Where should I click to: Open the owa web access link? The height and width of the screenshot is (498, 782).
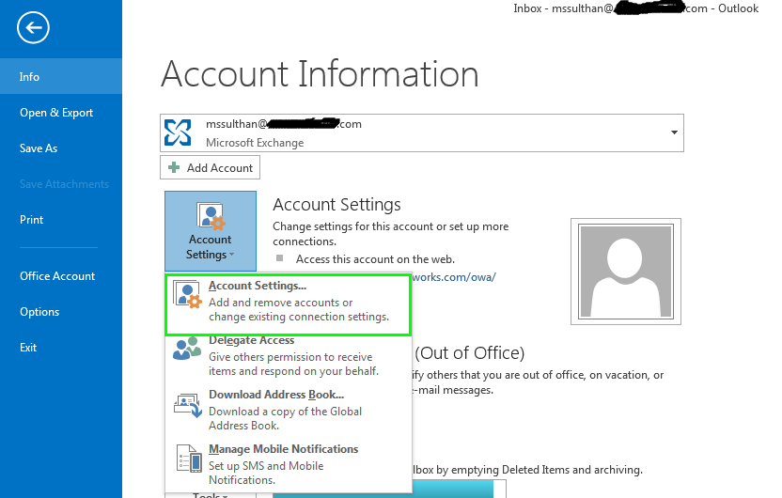pos(454,277)
